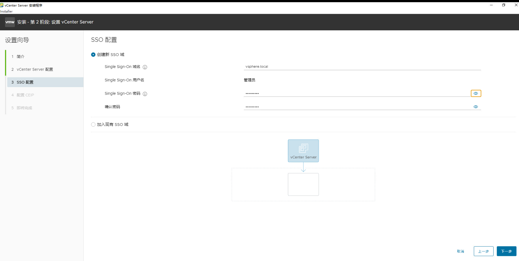Click the Single Sign-On 用户名 label
The height and width of the screenshot is (261, 519).
124,80
